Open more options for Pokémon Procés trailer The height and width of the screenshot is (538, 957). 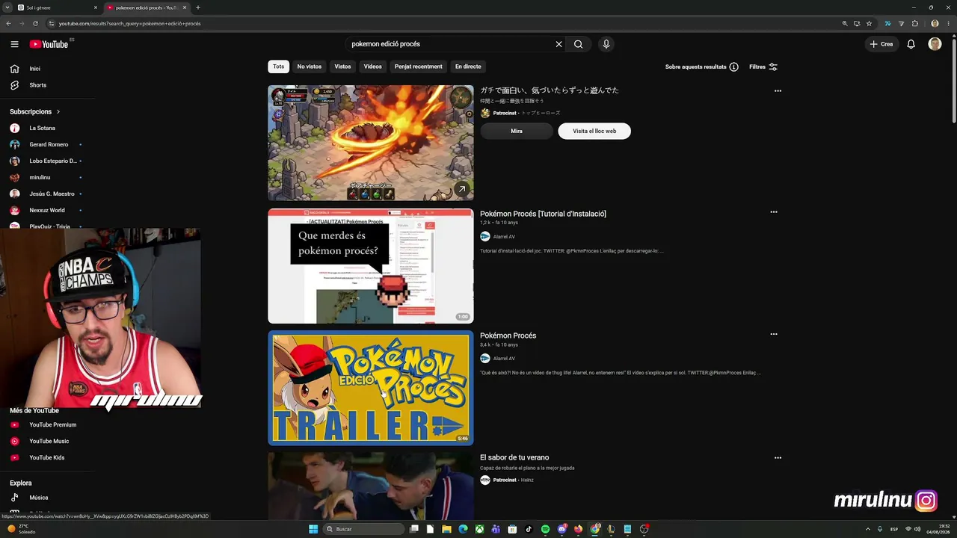click(774, 334)
